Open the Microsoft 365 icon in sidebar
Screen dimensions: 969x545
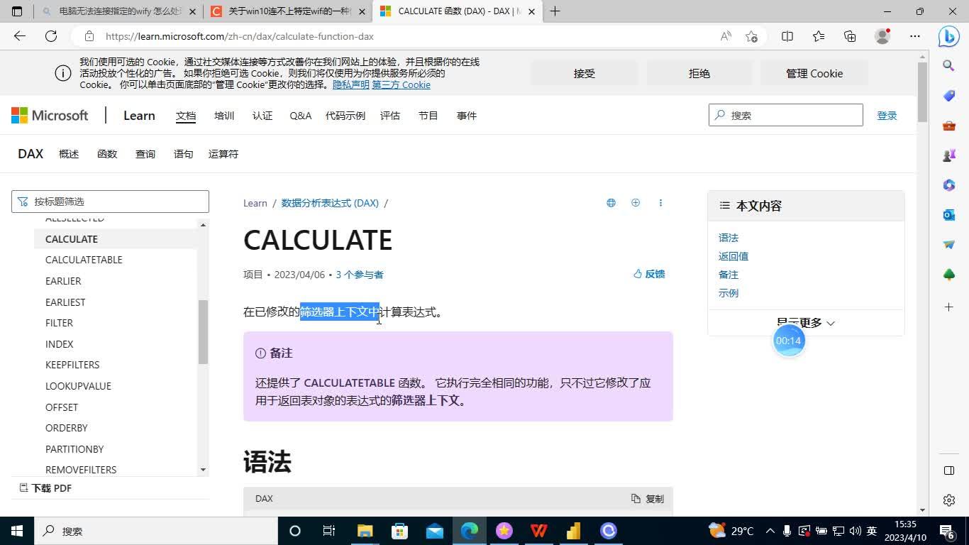(x=948, y=185)
